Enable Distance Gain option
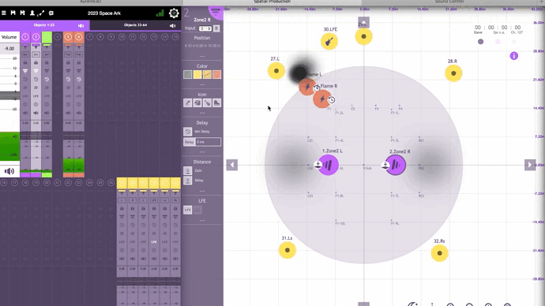The width and height of the screenshot is (545, 306). 188,170
